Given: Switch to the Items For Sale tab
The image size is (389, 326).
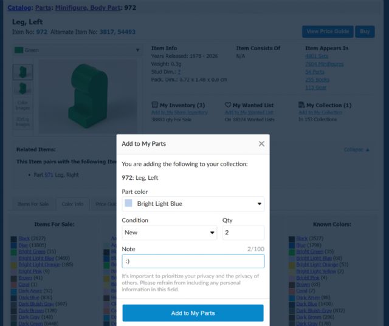Looking at the screenshot, I should coord(34,205).
